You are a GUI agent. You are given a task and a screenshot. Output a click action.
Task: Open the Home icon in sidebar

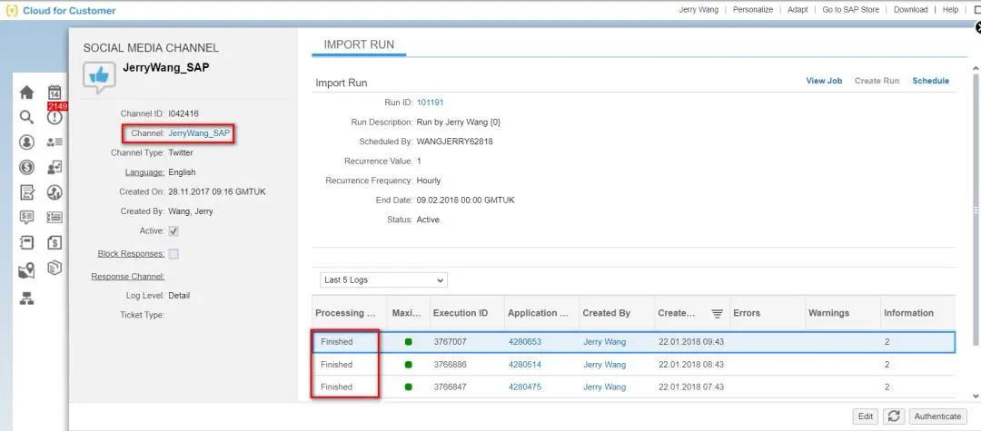26,93
